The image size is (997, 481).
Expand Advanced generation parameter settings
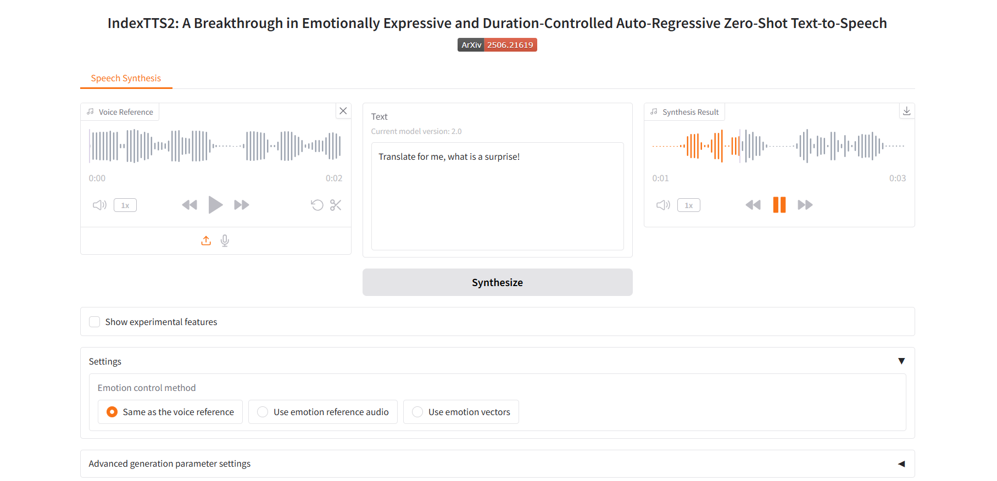coord(901,464)
